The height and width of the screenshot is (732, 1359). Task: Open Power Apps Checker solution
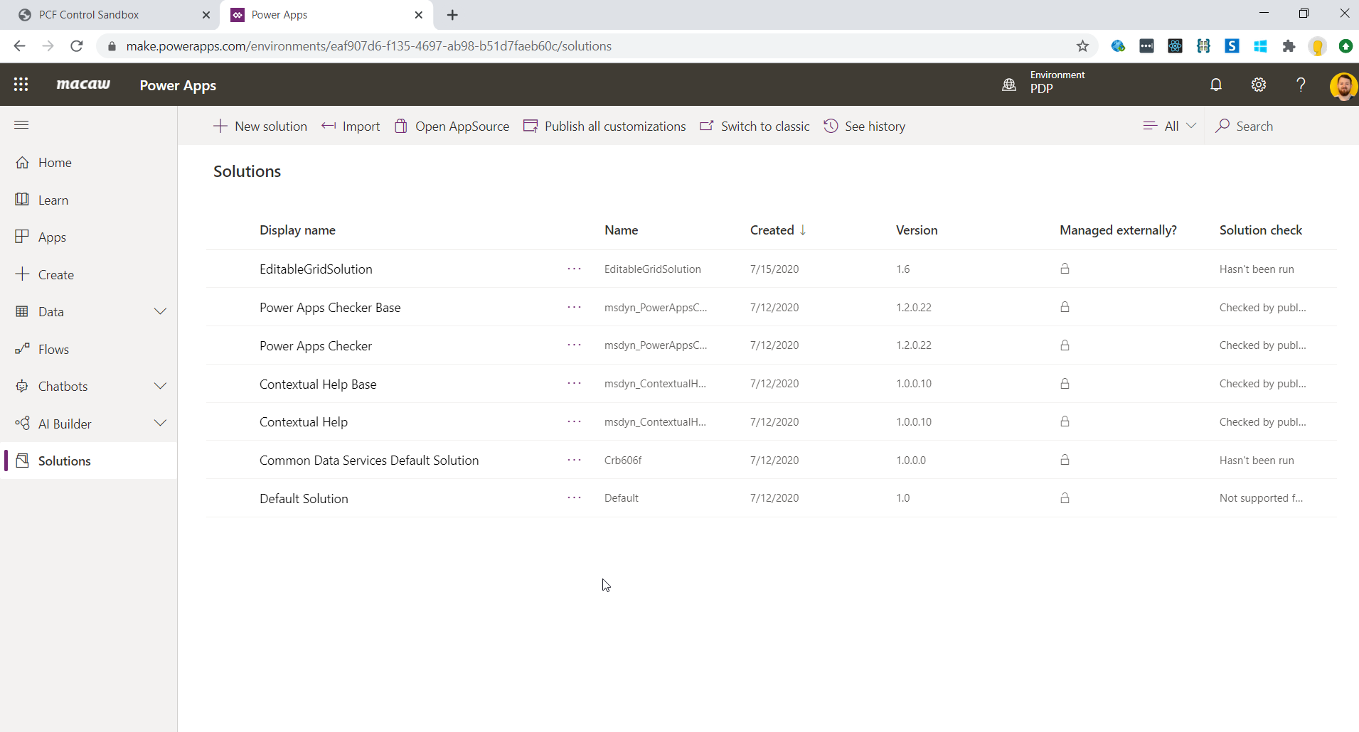click(x=316, y=346)
